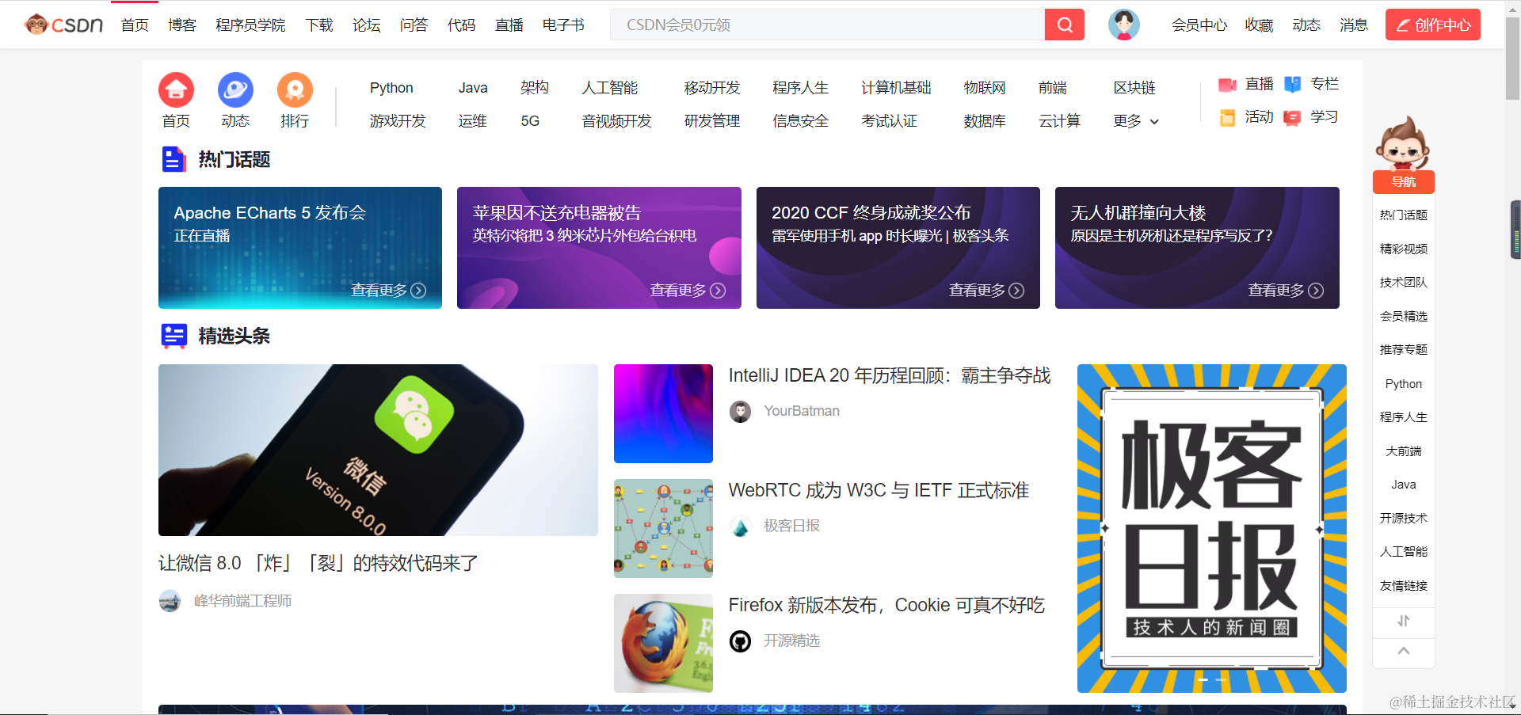Jump to 开源技术 in sidebar
The height and width of the screenshot is (715, 1521).
pos(1403,518)
